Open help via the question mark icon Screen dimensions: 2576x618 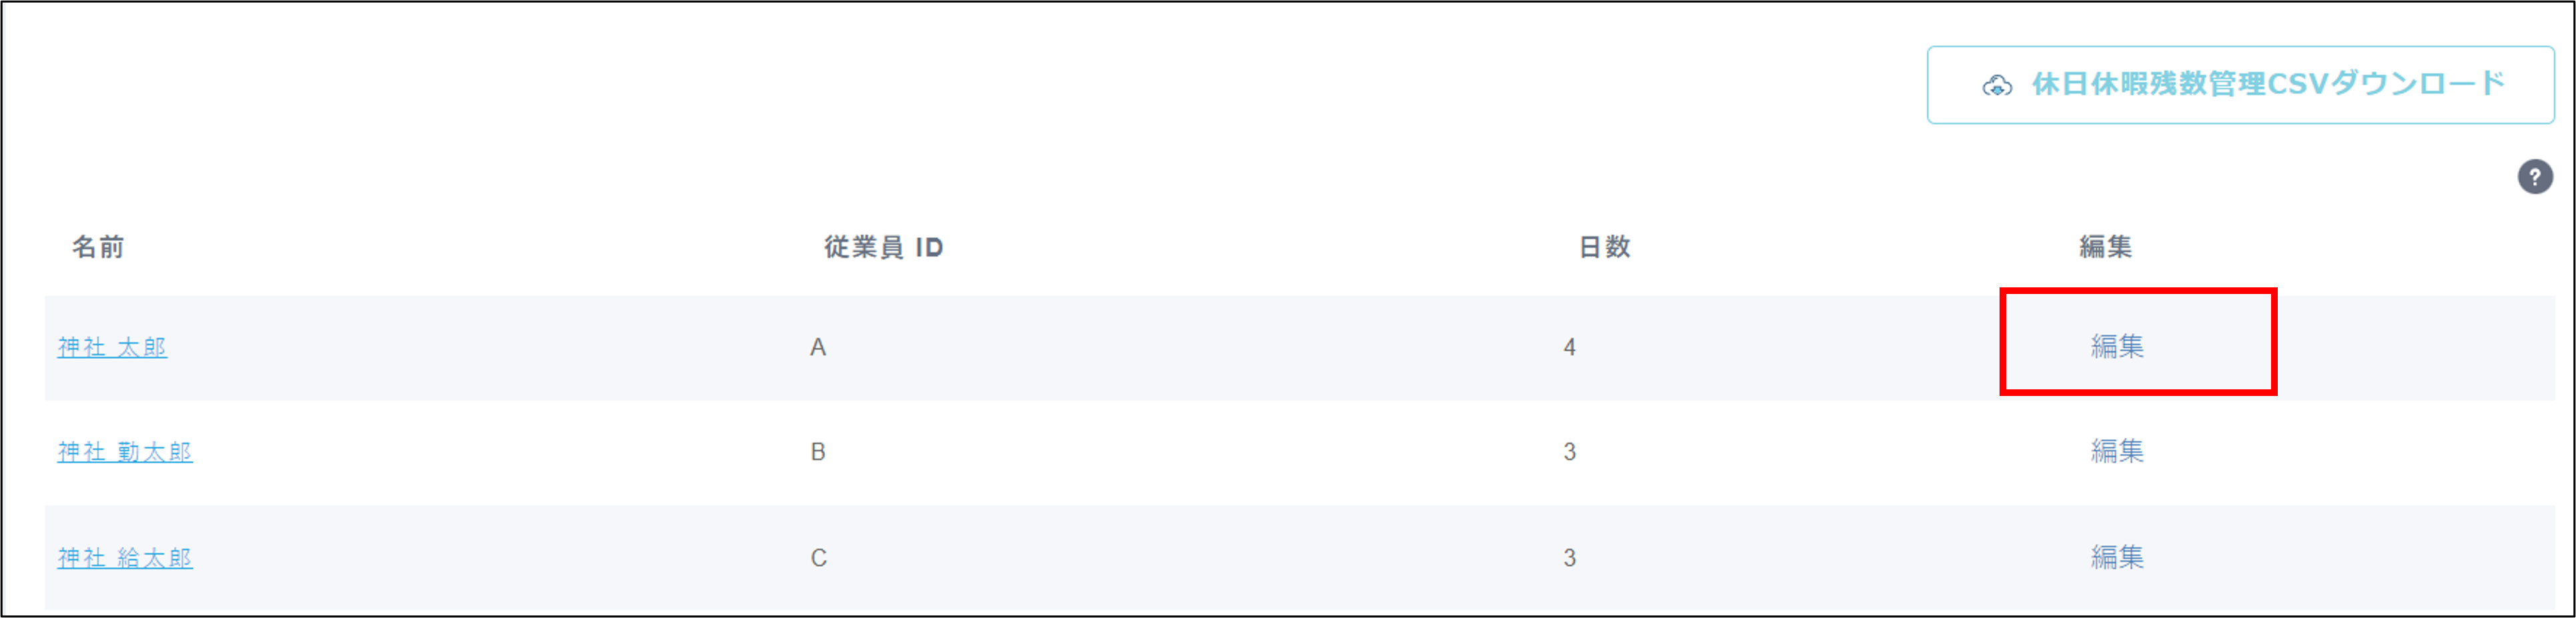pos(2534,177)
